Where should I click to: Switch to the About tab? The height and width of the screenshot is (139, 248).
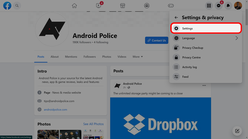(x=55, y=57)
